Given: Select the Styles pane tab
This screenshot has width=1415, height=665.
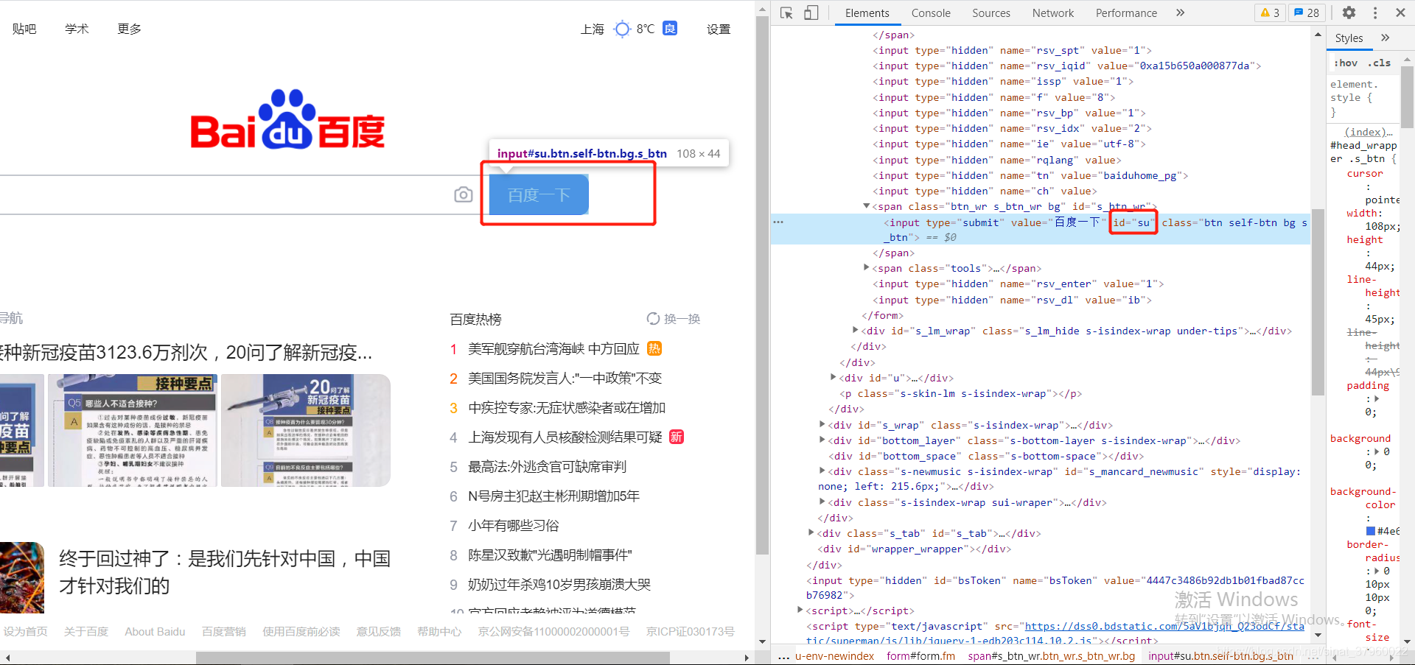Looking at the screenshot, I should tap(1349, 38).
